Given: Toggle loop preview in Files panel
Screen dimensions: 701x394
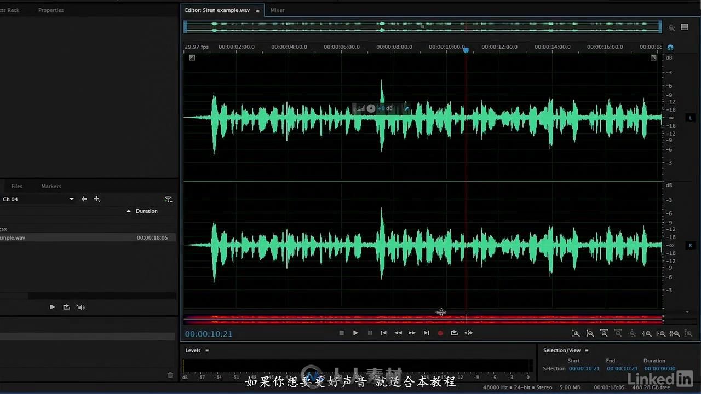Looking at the screenshot, I should (x=66, y=308).
